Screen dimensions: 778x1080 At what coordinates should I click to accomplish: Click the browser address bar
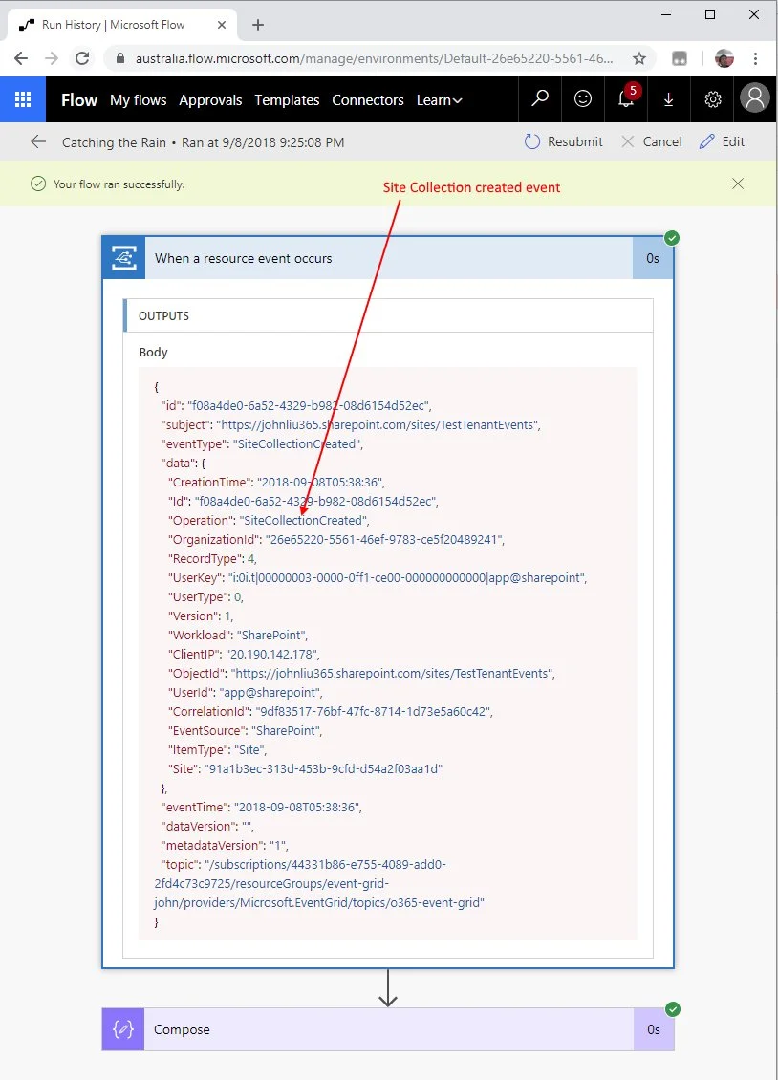point(373,58)
